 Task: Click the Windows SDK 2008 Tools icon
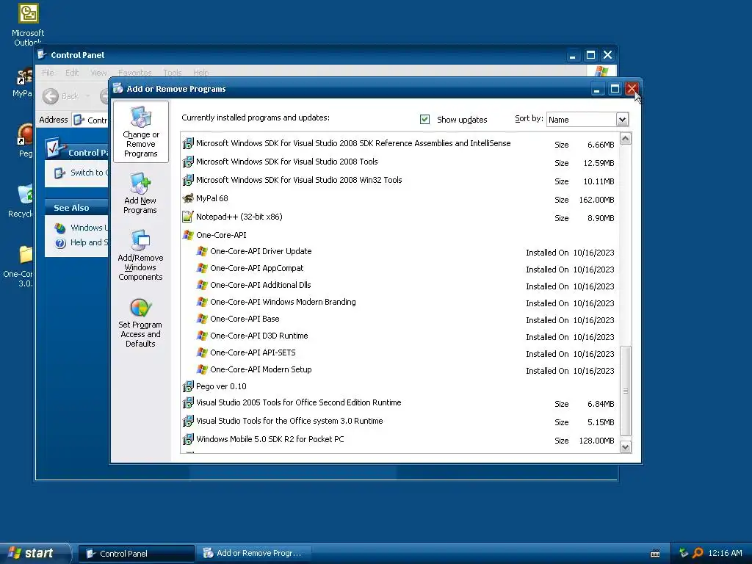click(x=188, y=162)
